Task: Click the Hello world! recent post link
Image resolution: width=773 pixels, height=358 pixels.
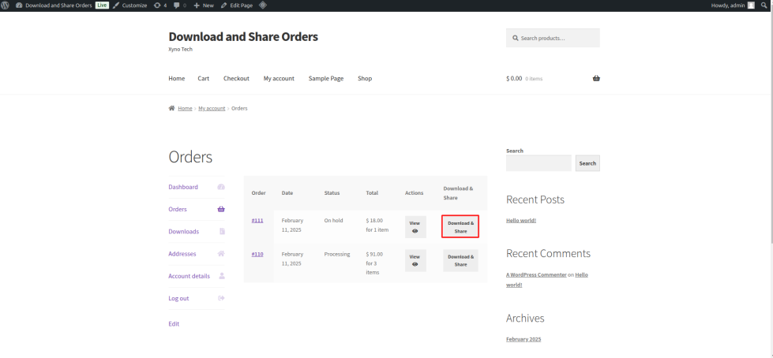Action: tap(521, 220)
